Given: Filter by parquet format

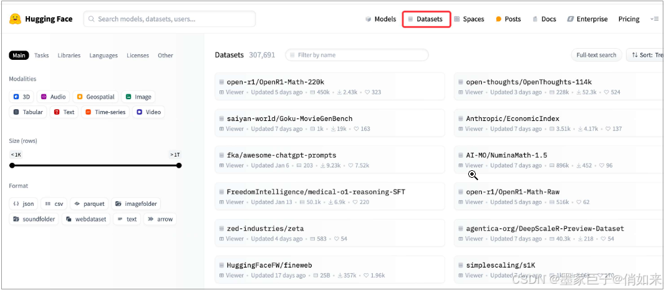Looking at the screenshot, I should pos(89,204).
